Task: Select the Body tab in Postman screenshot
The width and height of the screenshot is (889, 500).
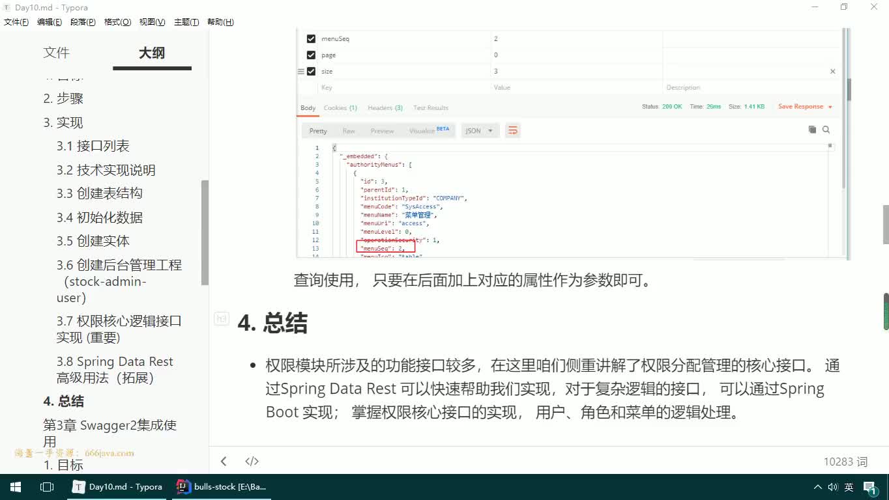Action: (x=308, y=108)
